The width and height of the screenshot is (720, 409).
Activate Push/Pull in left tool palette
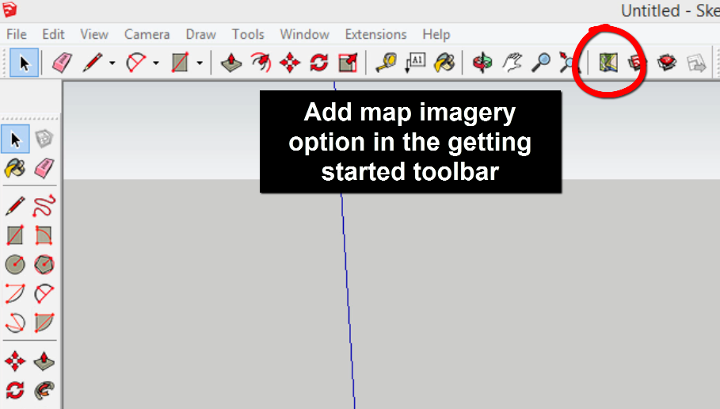point(44,361)
